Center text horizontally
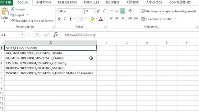Image resolution: width=199 pixels, height=112 pixels. click(x=117, y=19)
